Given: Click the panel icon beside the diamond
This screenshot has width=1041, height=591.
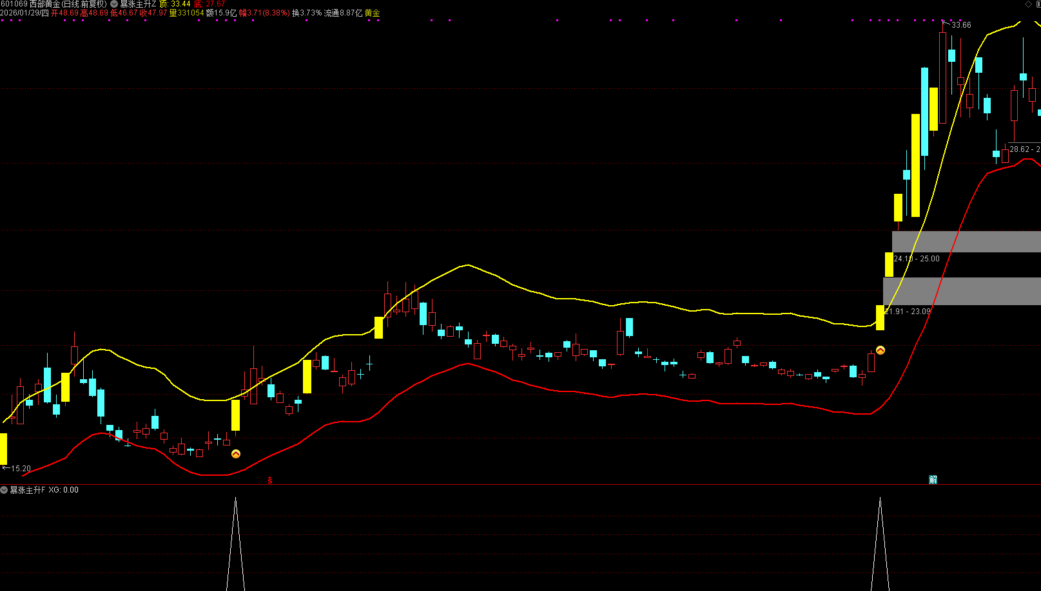Looking at the screenshot, I should tap(1038, 4).
